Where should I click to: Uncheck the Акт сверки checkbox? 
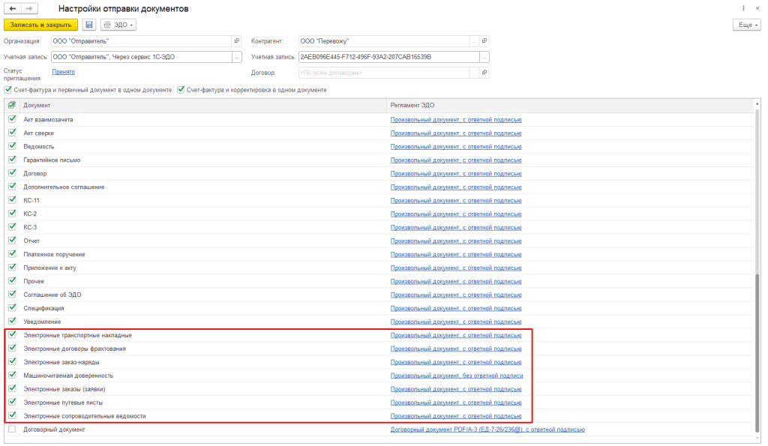pyautogui.click(x=12, y=133)
